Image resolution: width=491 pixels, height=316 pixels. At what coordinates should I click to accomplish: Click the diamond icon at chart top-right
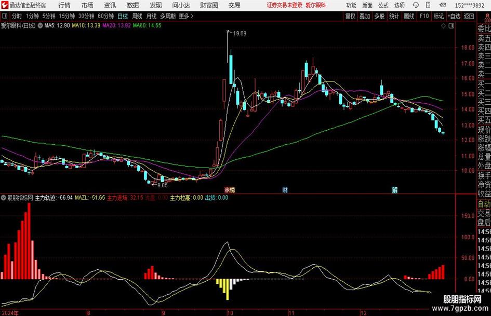443,26
